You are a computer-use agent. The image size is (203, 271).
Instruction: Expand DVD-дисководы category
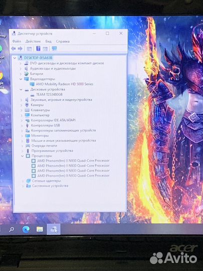(x=21, y=63)
